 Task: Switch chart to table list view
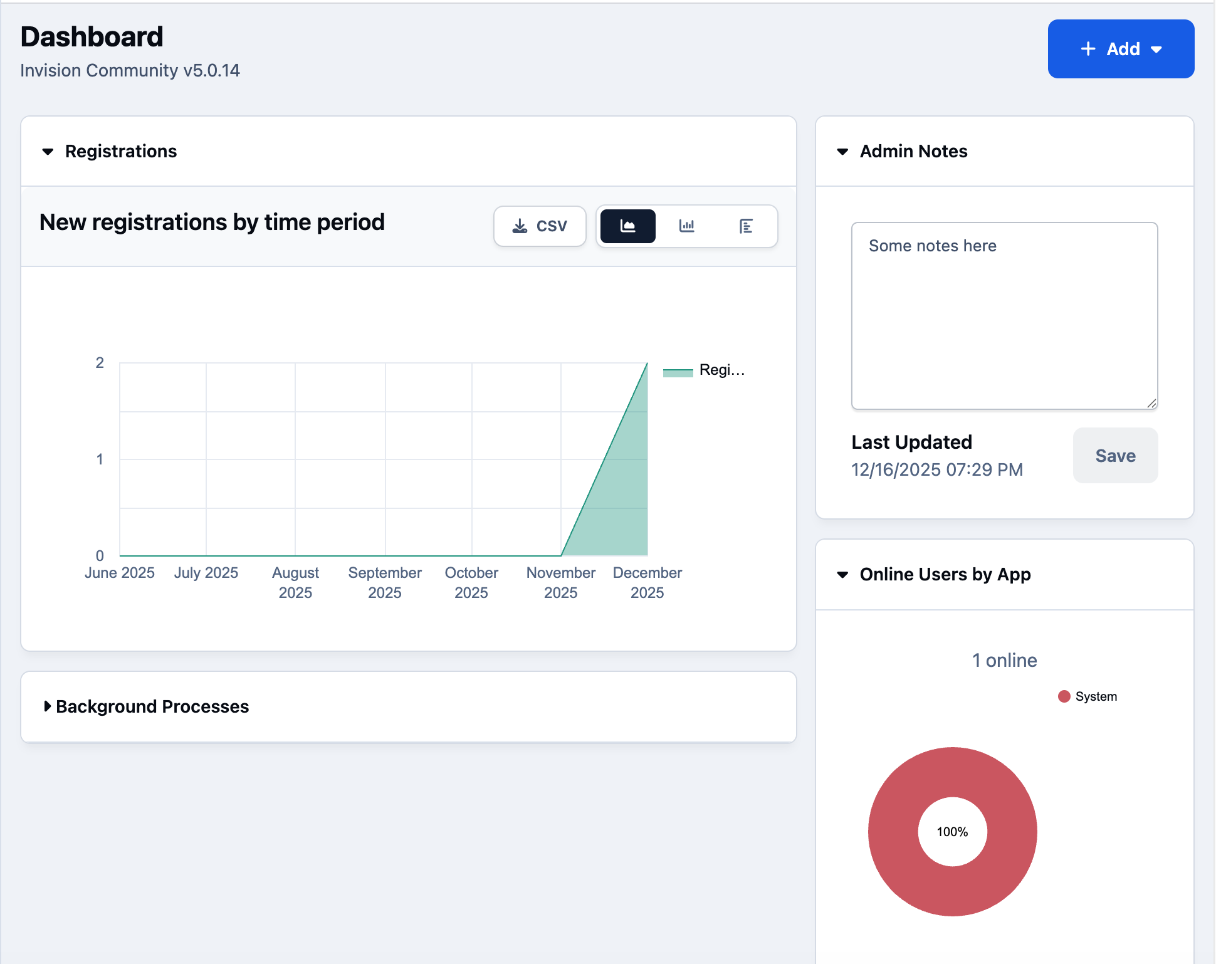coord(746,226)
